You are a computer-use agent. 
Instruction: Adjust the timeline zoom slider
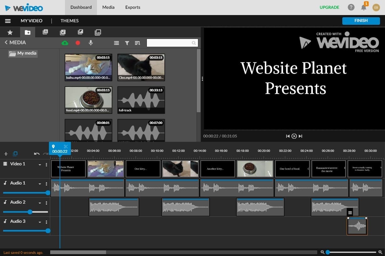(351, 252)
